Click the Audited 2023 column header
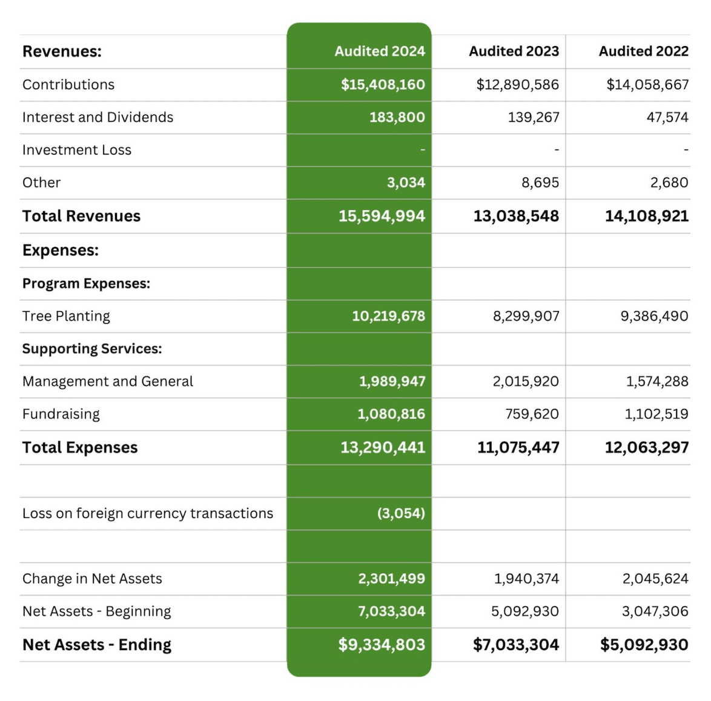Image resolution: width=711 pixels, height=701 pixels. pos(514,51)
